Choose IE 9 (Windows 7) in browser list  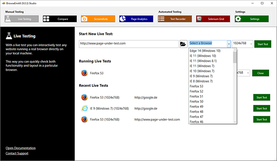[201, 76]
